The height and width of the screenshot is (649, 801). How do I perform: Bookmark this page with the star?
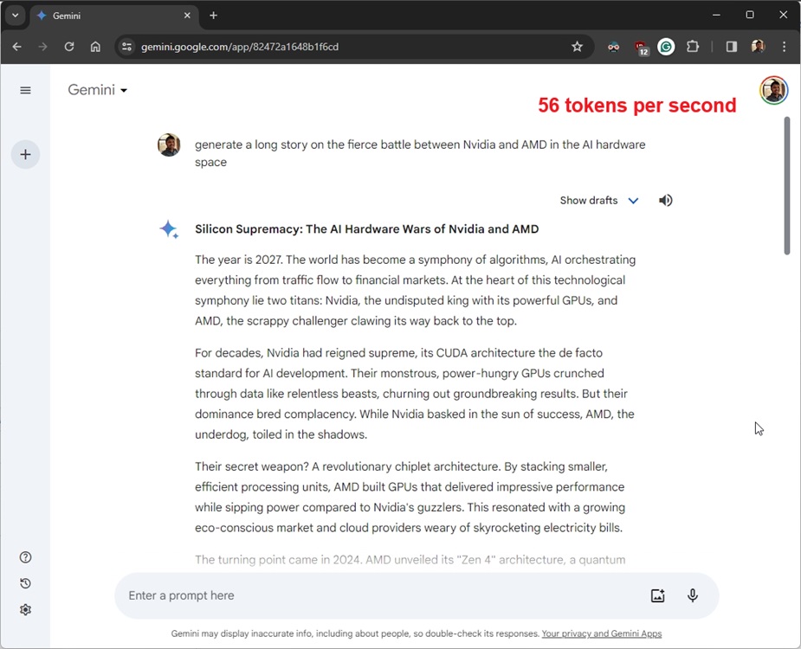tap(577, 47)
